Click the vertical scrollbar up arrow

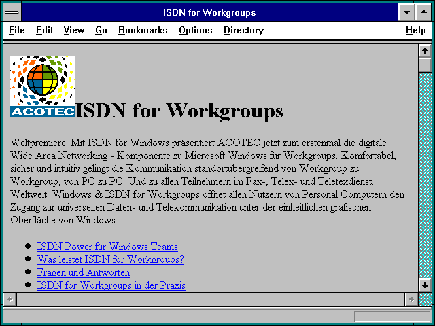pos(425,52)
